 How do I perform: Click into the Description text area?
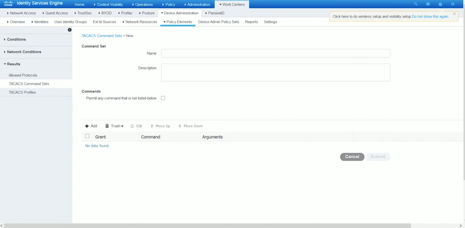click(x=276, y=73)
